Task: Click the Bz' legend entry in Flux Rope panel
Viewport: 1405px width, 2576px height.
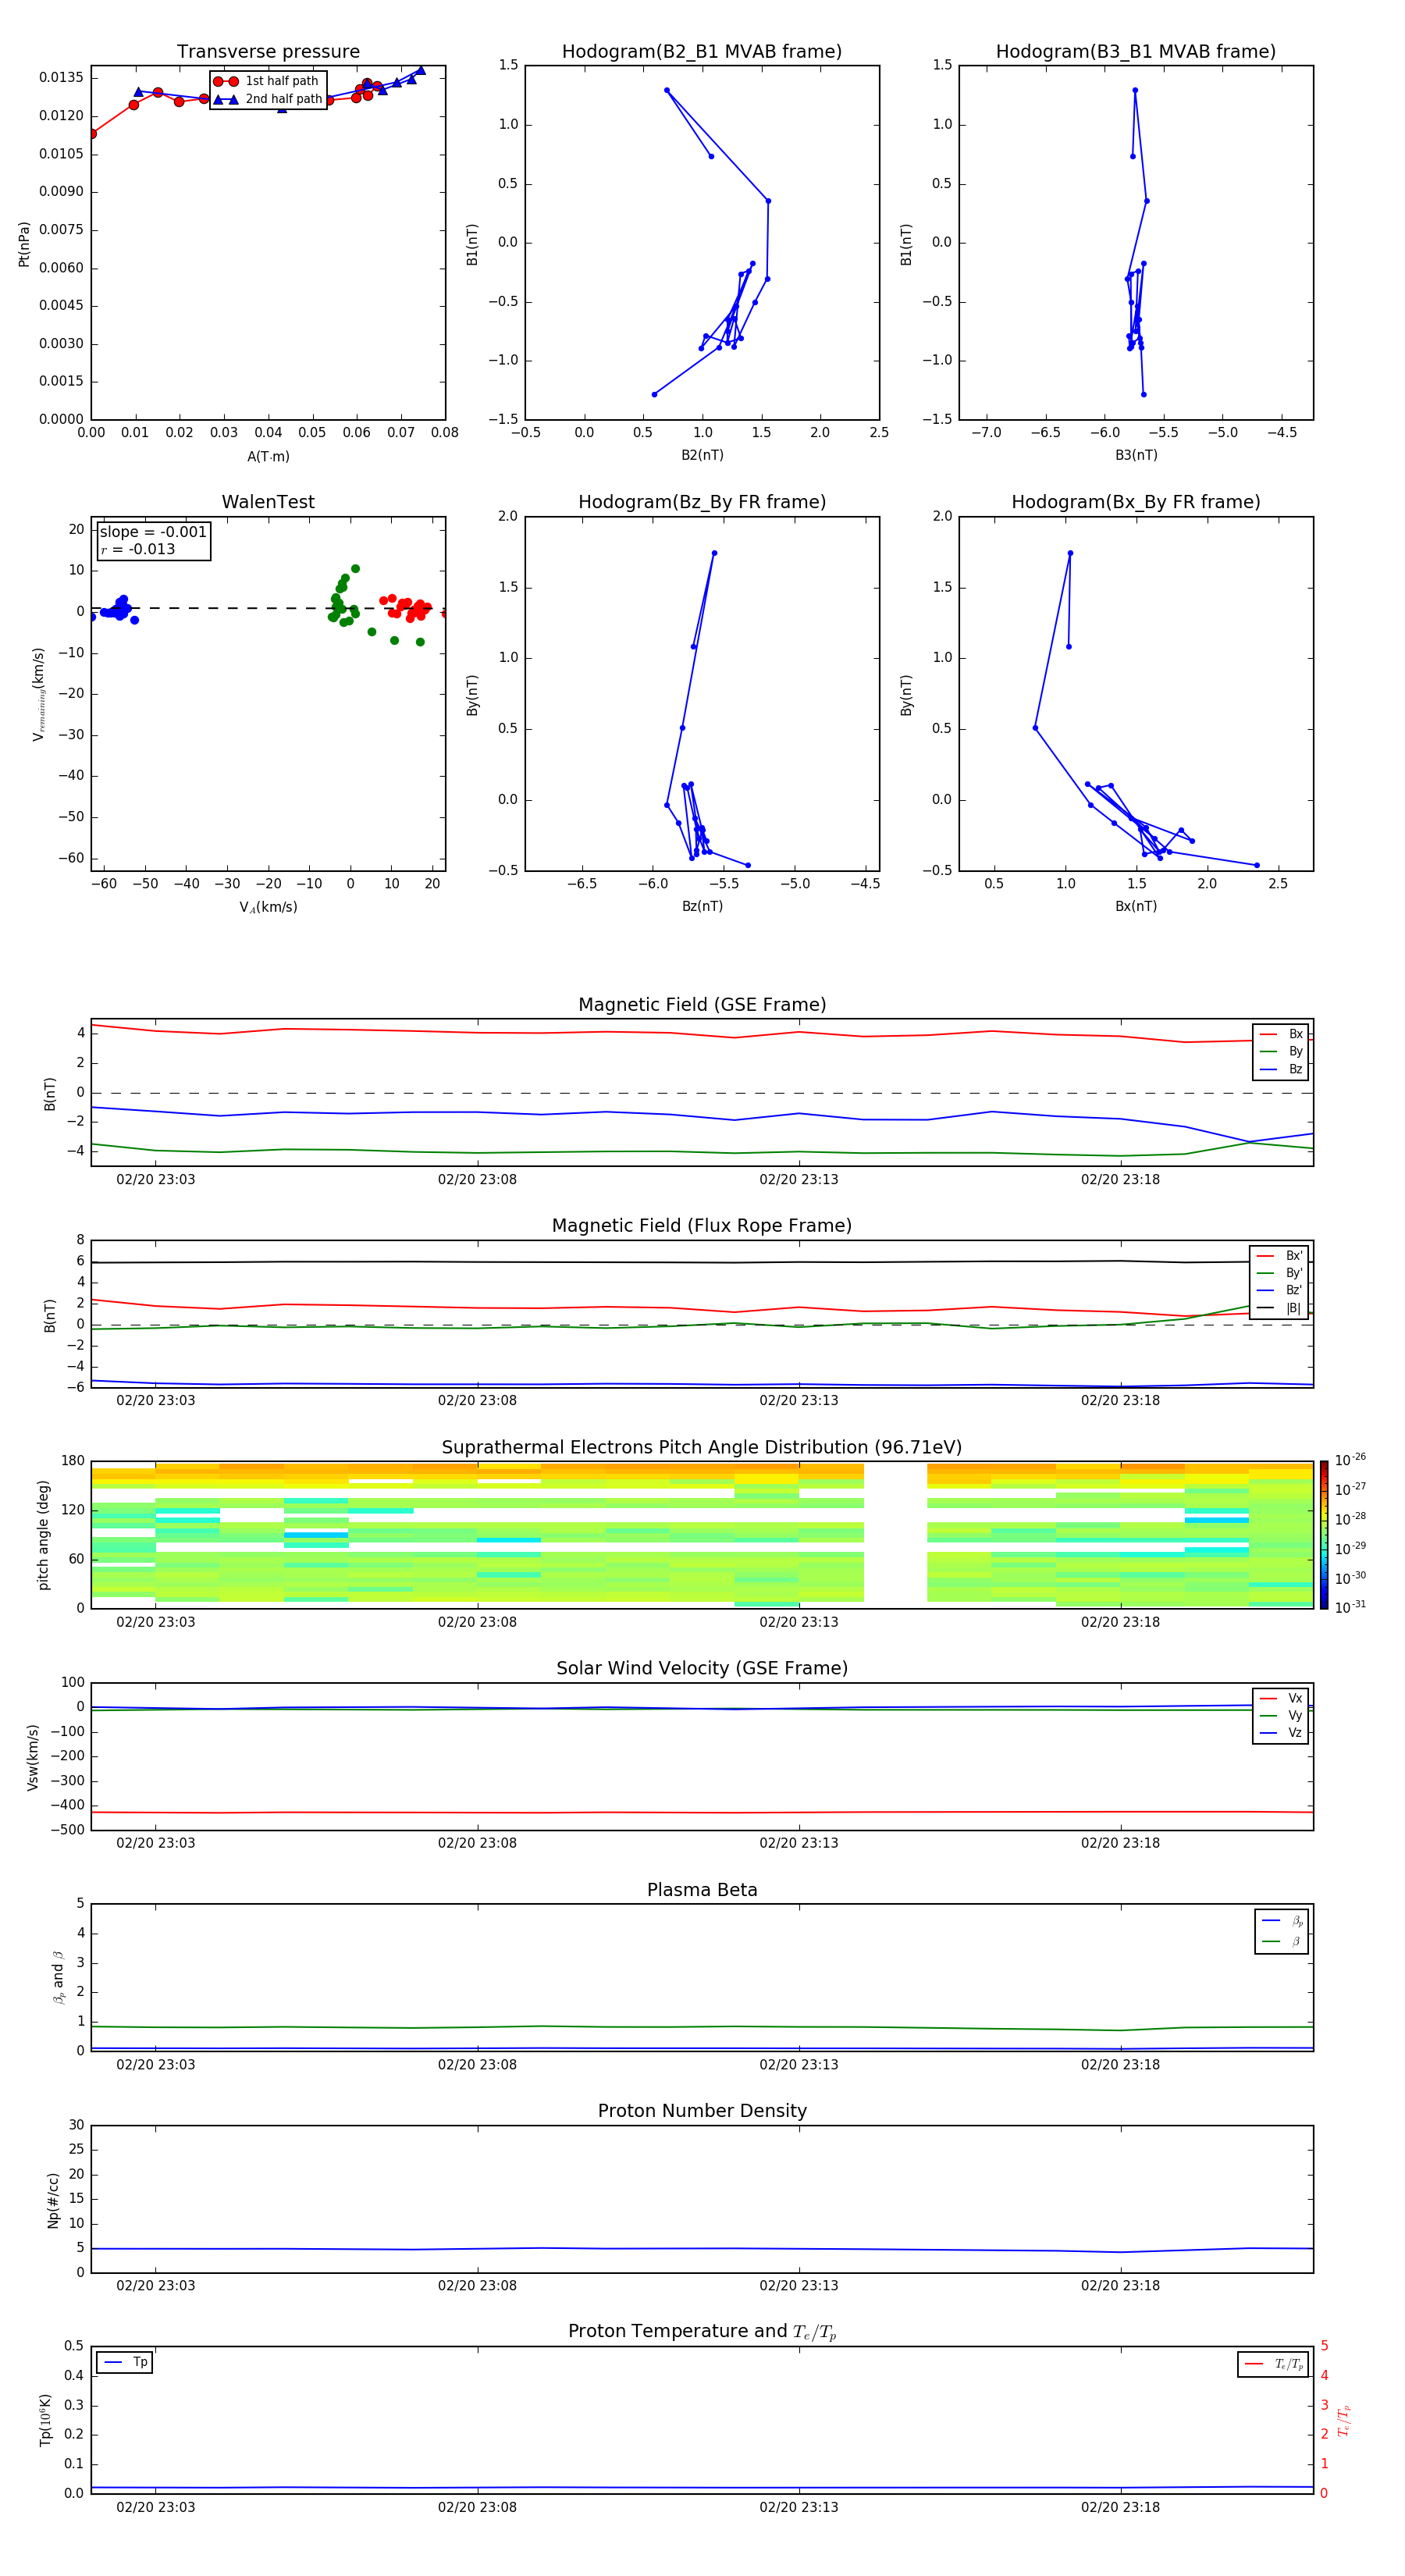Action: tap(1280, 1290)
